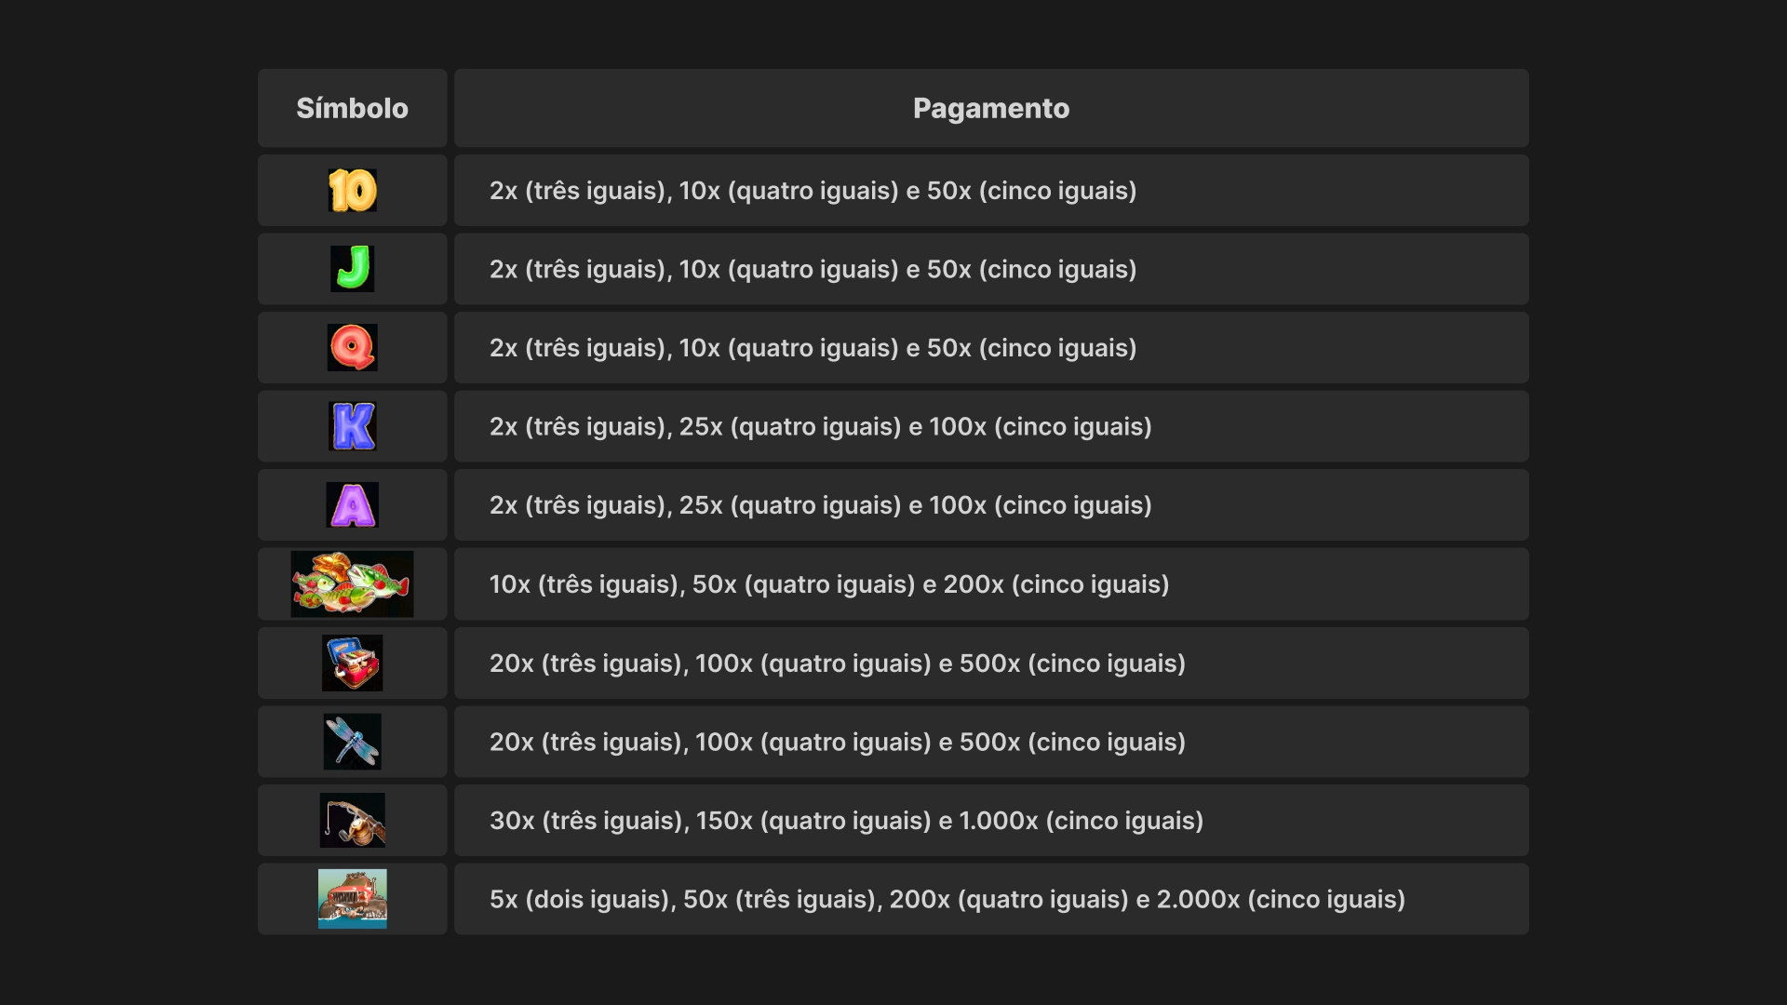Select the payout text beside the tackle box
The height and width of the screenshot is (1005, 1787).
tap(837, 663)
